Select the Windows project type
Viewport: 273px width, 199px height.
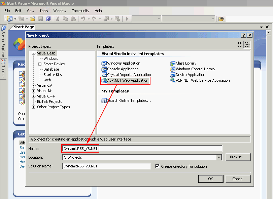pyautogui.click(x=51, y=58)
